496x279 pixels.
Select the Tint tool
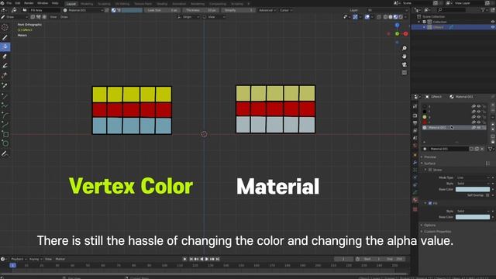5,66
